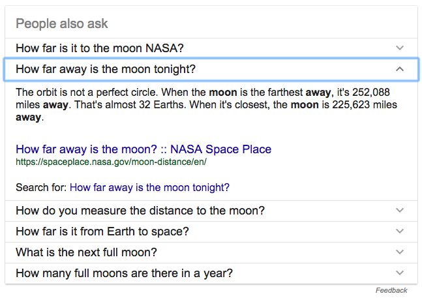Click the chevron next to 'How far is it from Earth to space?'
The width and height of the screenshot is (422, 298).
(400, 231)
